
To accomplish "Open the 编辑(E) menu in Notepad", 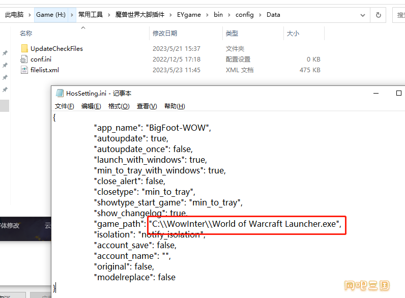I will pyautogui.click(x=91, y=106).
